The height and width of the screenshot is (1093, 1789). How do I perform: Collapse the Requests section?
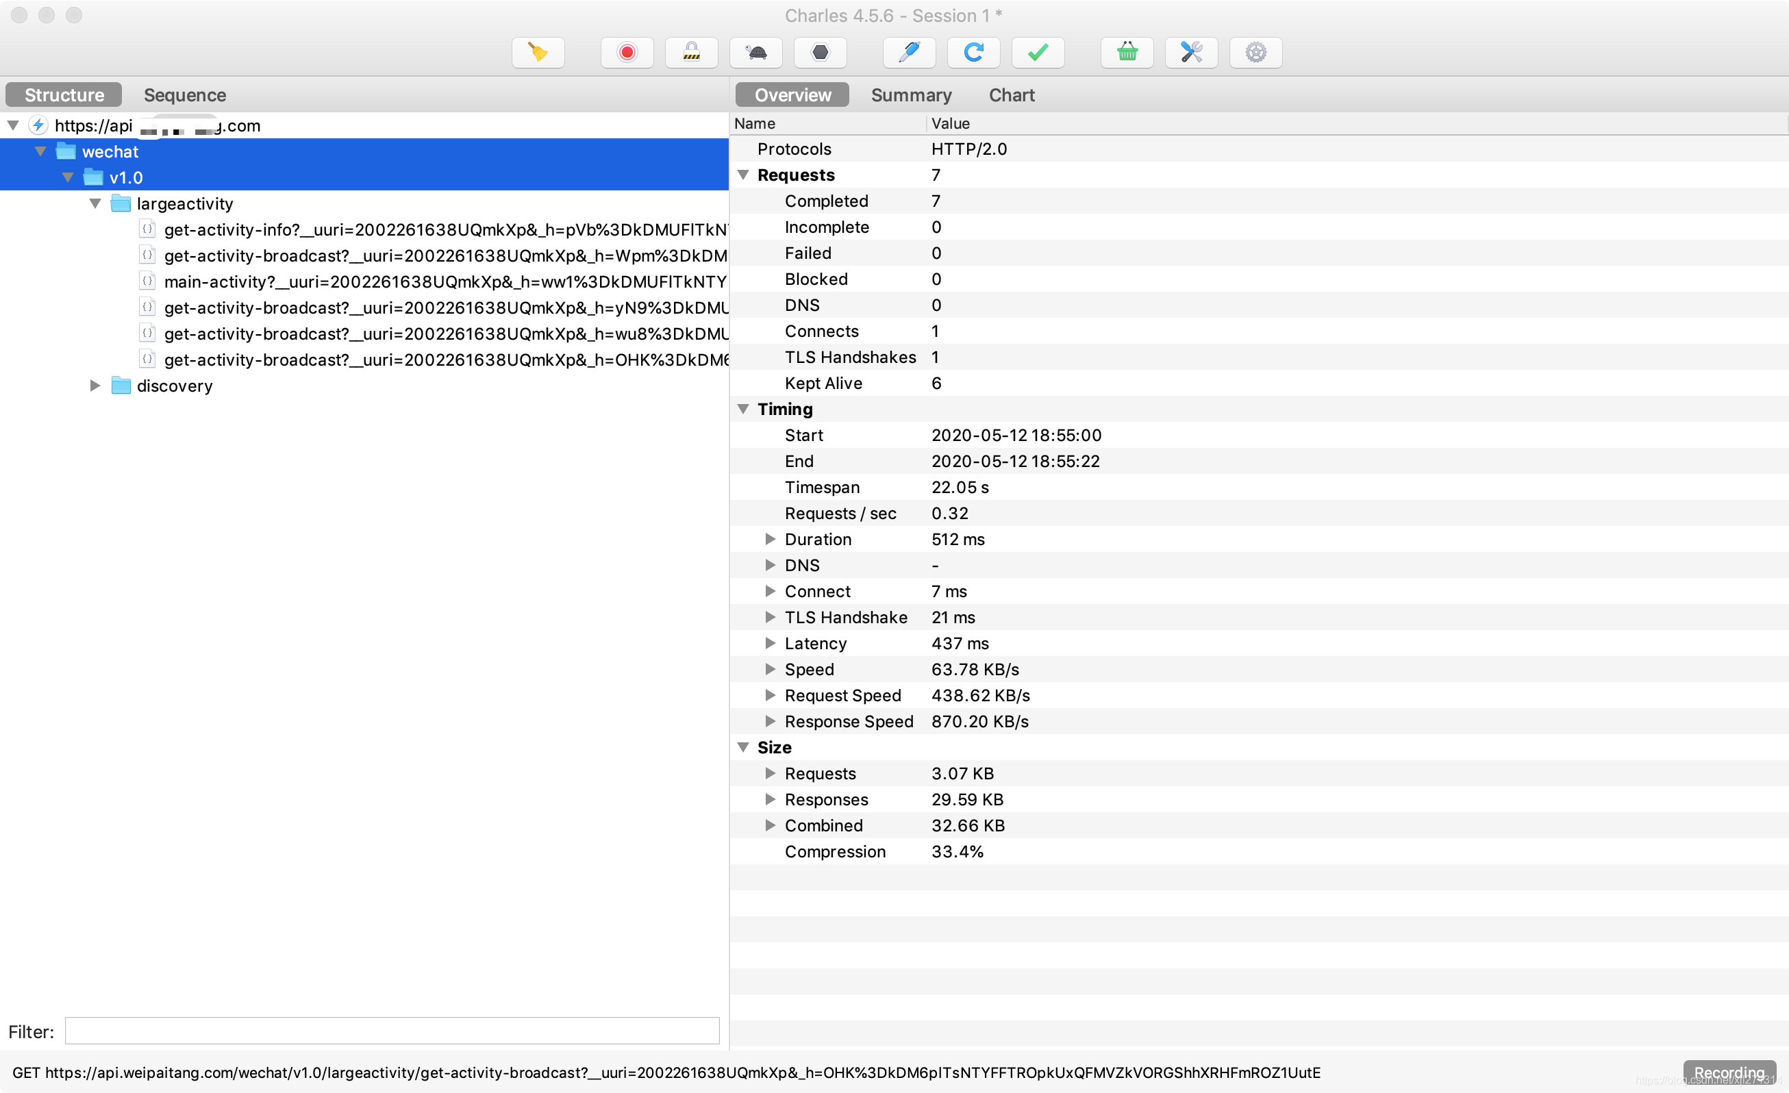coord(742,175)
